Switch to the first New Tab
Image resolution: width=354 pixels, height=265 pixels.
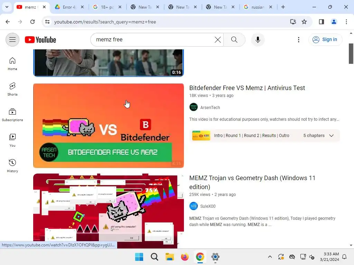(x=145, y=7)
